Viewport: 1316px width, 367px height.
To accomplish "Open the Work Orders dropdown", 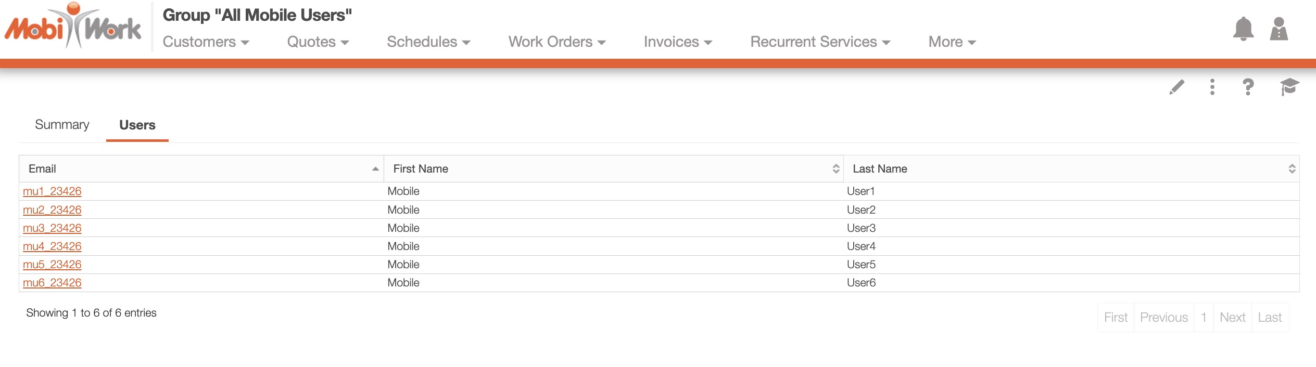I will click(x=556, y=42).
